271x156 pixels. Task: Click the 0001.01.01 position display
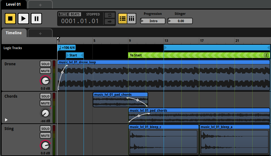80,21
